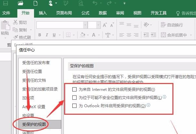Open the 公式 (Formulas) ribbon tab
The image size is (196, 134).
point(85,13)
